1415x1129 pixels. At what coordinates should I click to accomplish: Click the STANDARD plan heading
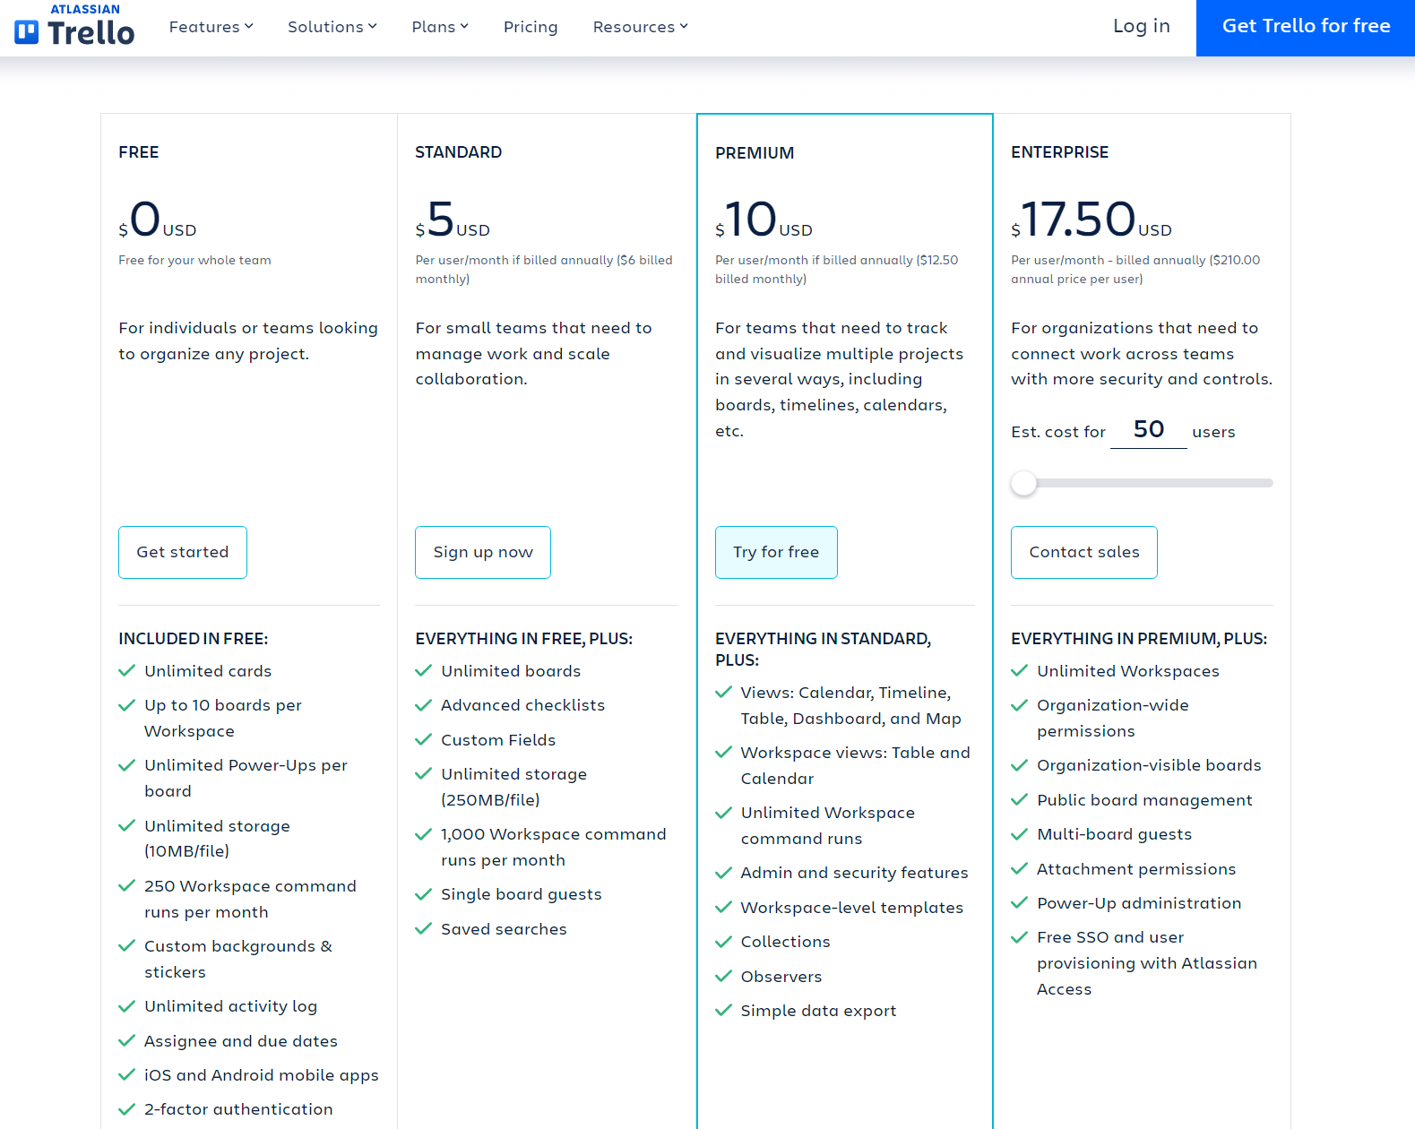point(458,152)
